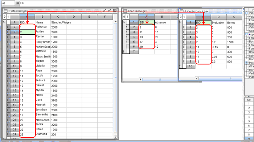Screen dimensions: 254x142
Task: Click the horizontal scrollbar of Absence.gex
Action: [x=160, y=79]
